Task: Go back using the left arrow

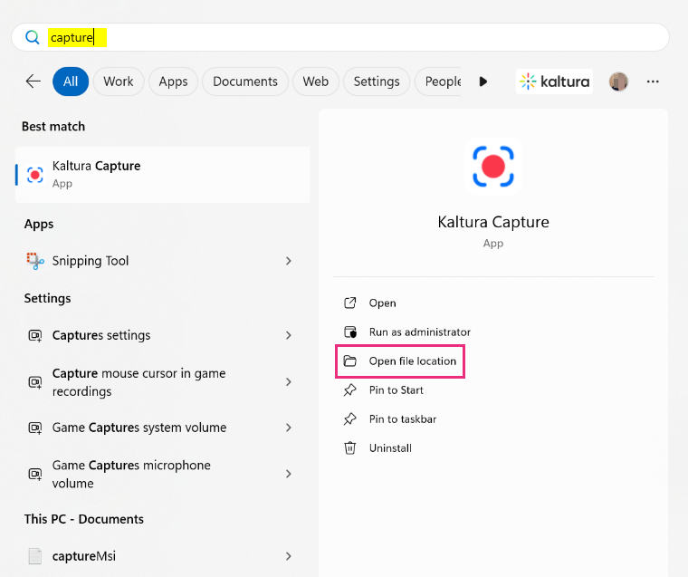Action: pyautogui.click(x=33, y=82)
